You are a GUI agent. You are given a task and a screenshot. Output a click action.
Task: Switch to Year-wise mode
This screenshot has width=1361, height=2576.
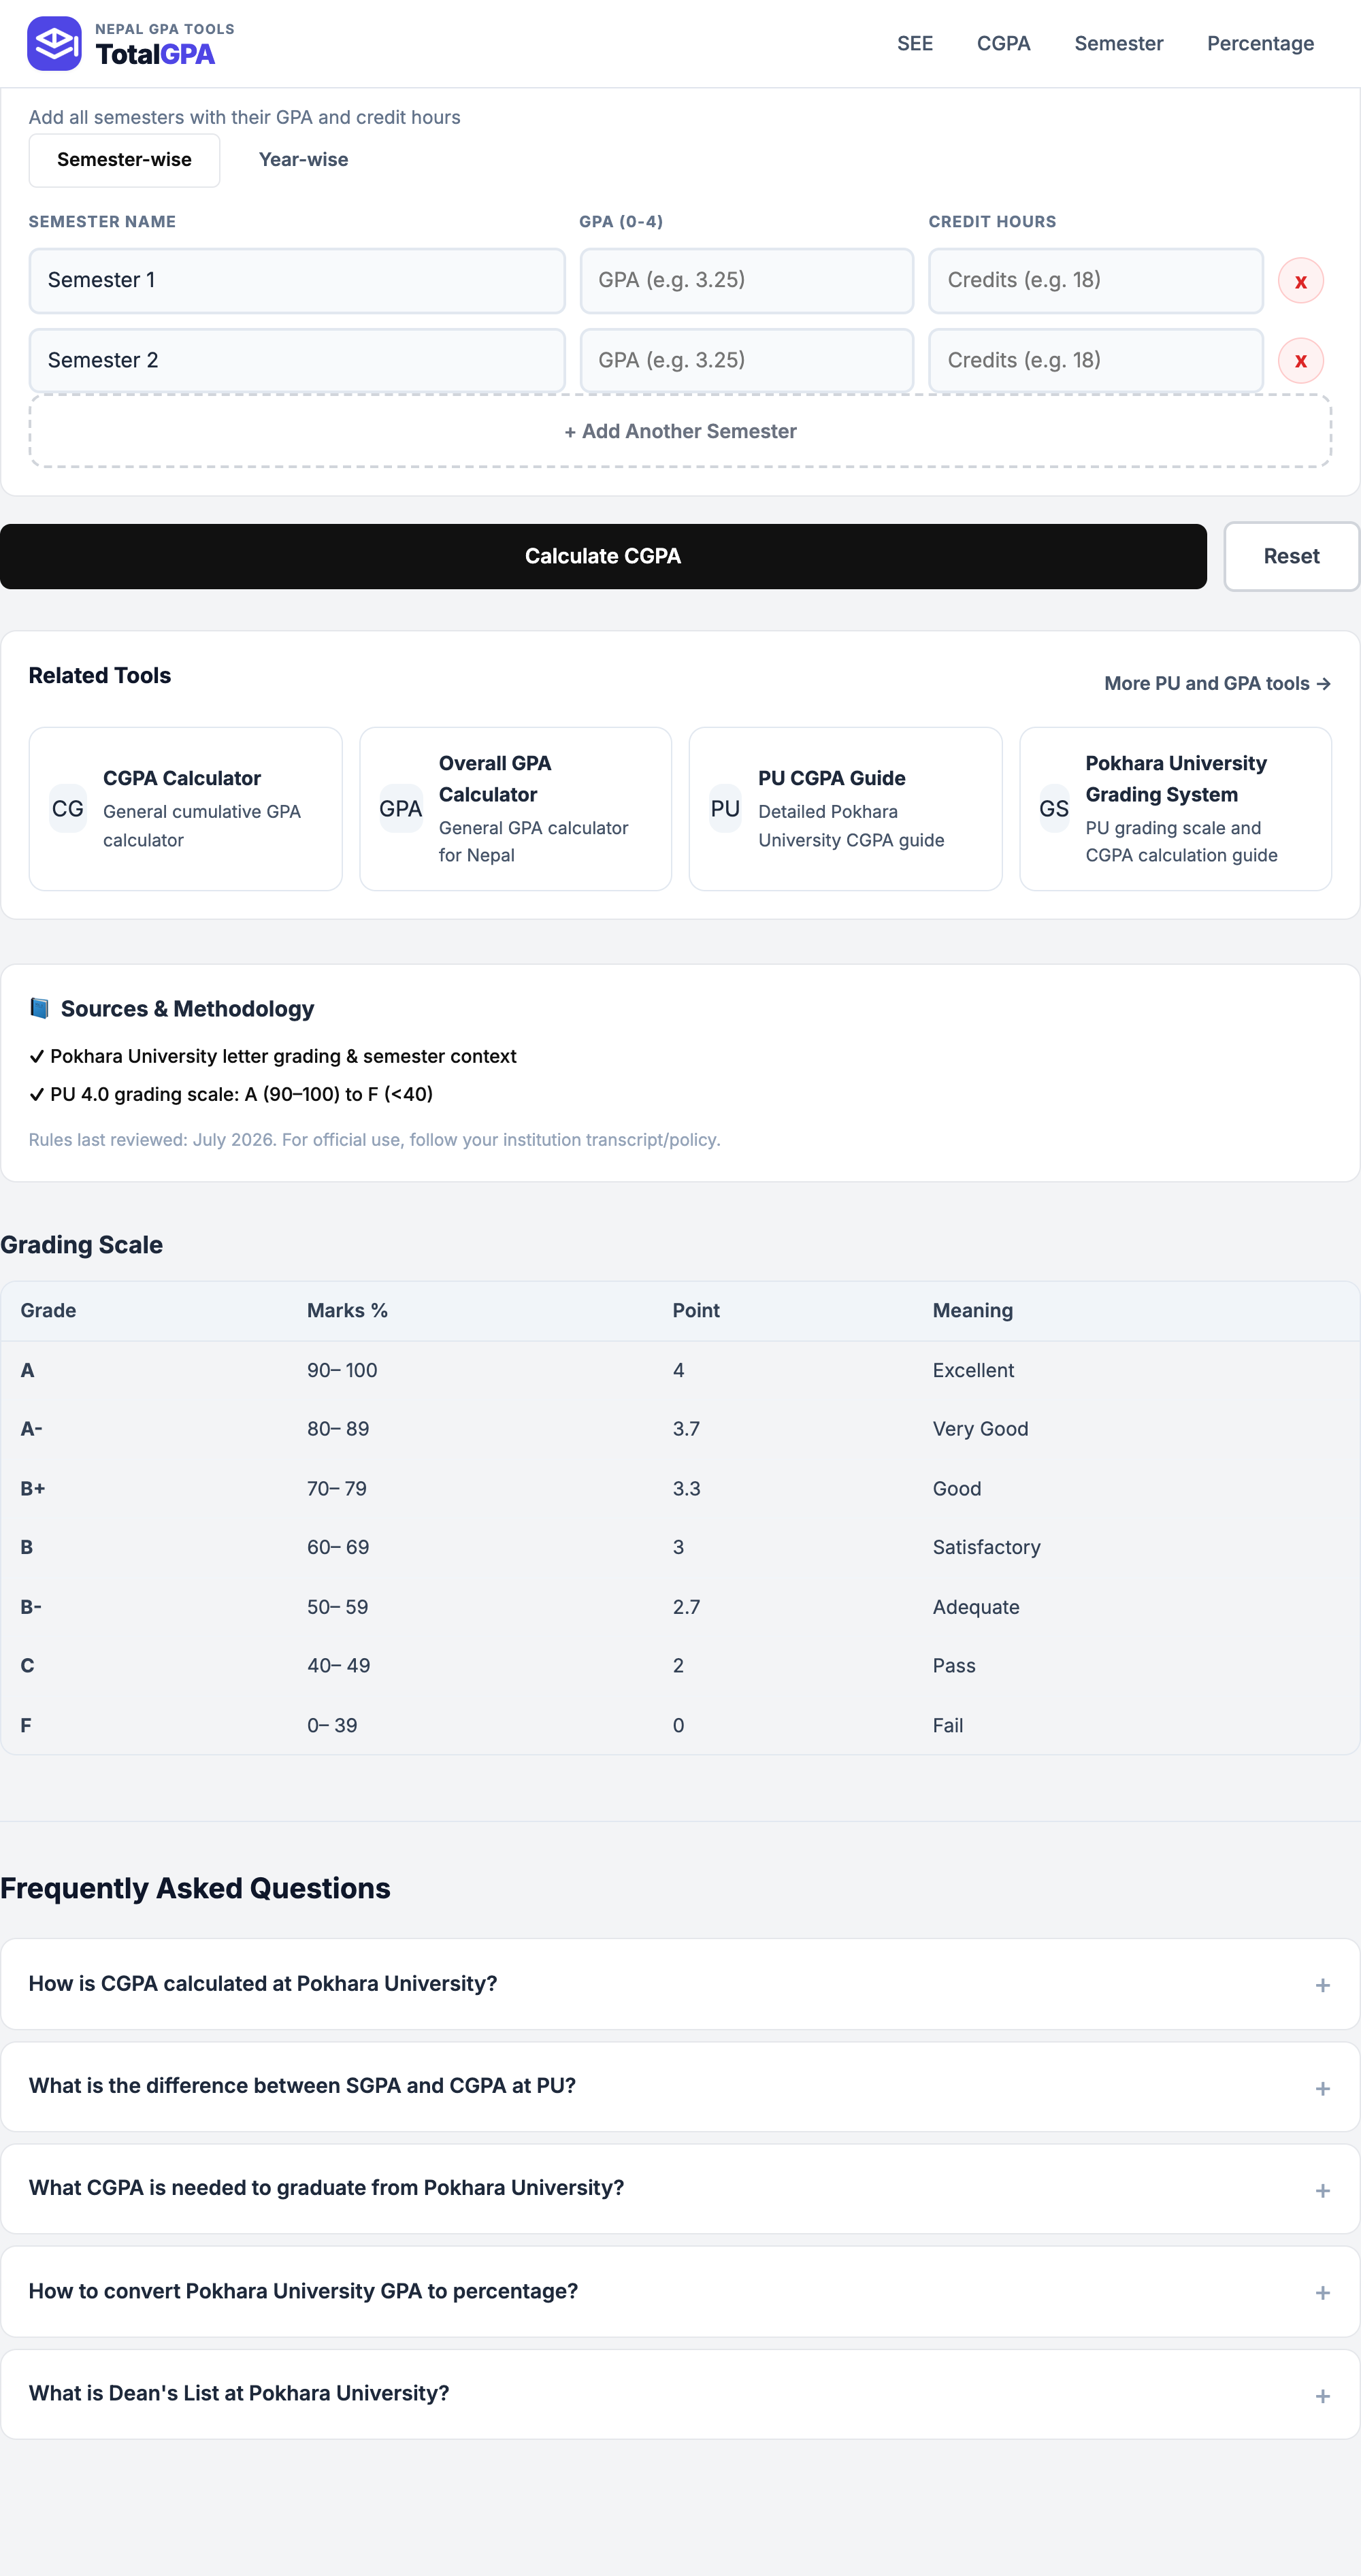[303, 160]
